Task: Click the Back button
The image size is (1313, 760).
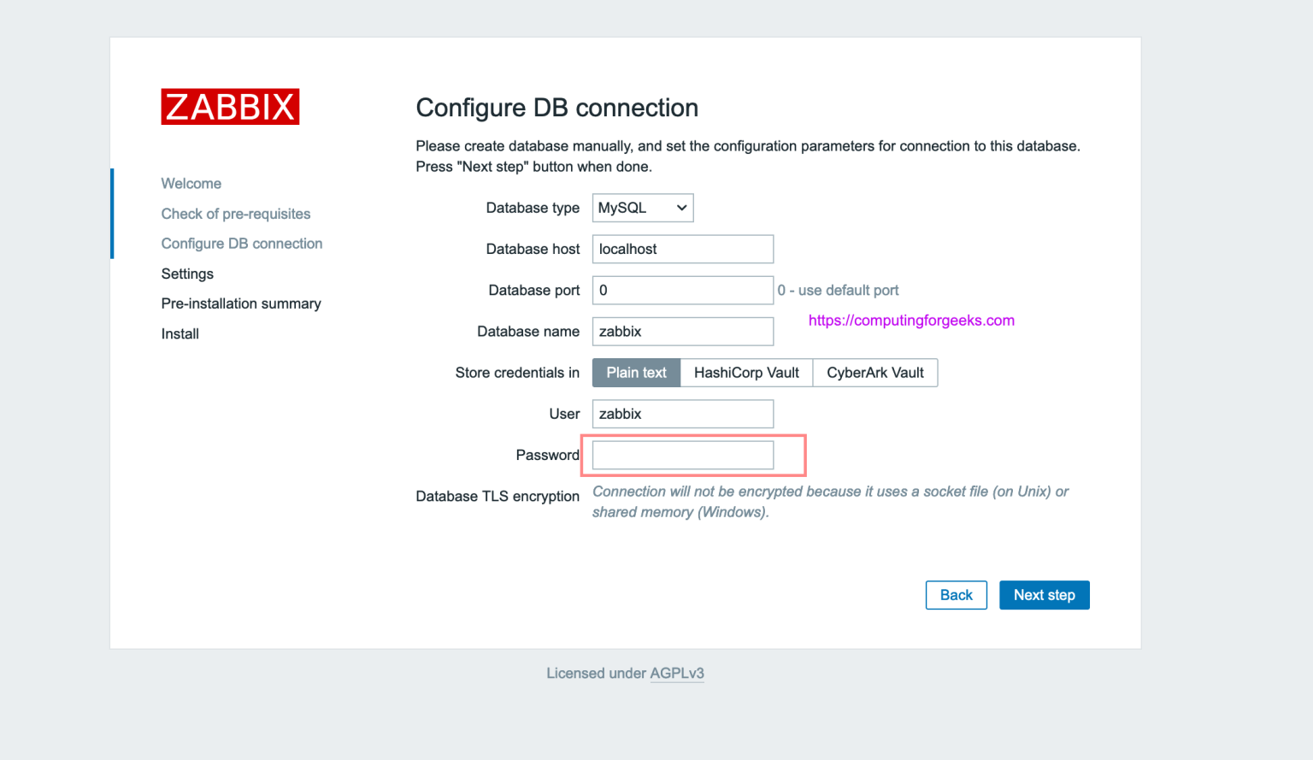Action: (x=956, y=594)
